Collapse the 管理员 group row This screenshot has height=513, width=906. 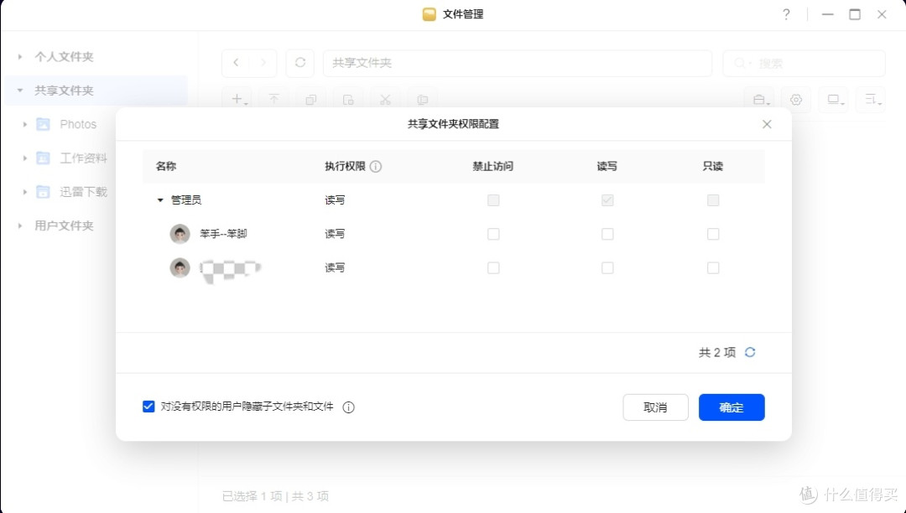pyautogui.click(x=160, y=200)
